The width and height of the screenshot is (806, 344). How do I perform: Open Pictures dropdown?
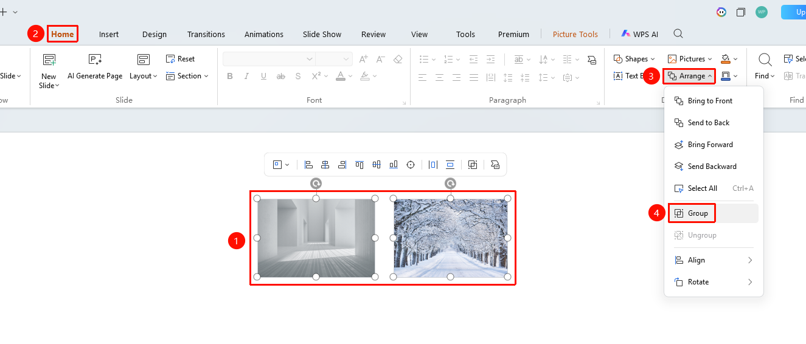690,59
